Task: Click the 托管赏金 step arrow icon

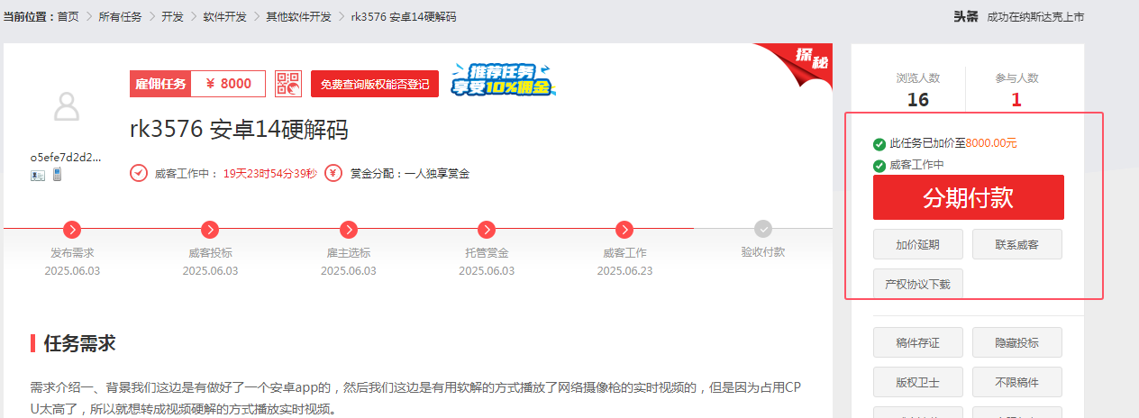Action: [487, 230]
